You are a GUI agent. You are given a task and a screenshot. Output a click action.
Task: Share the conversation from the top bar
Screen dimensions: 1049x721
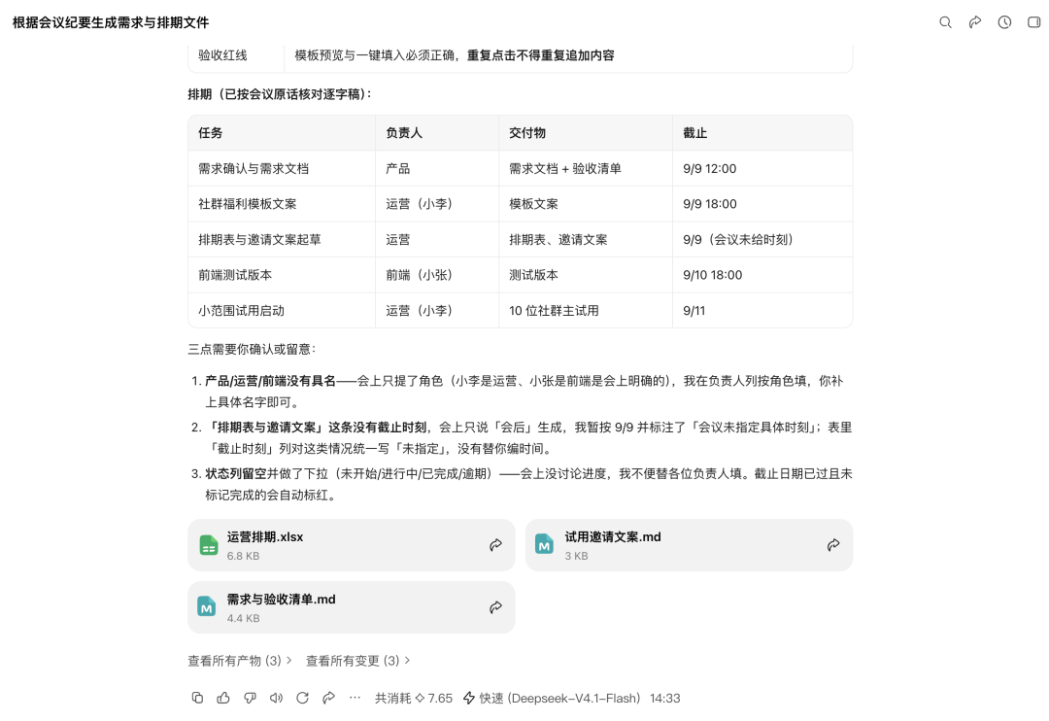point(975,22)
